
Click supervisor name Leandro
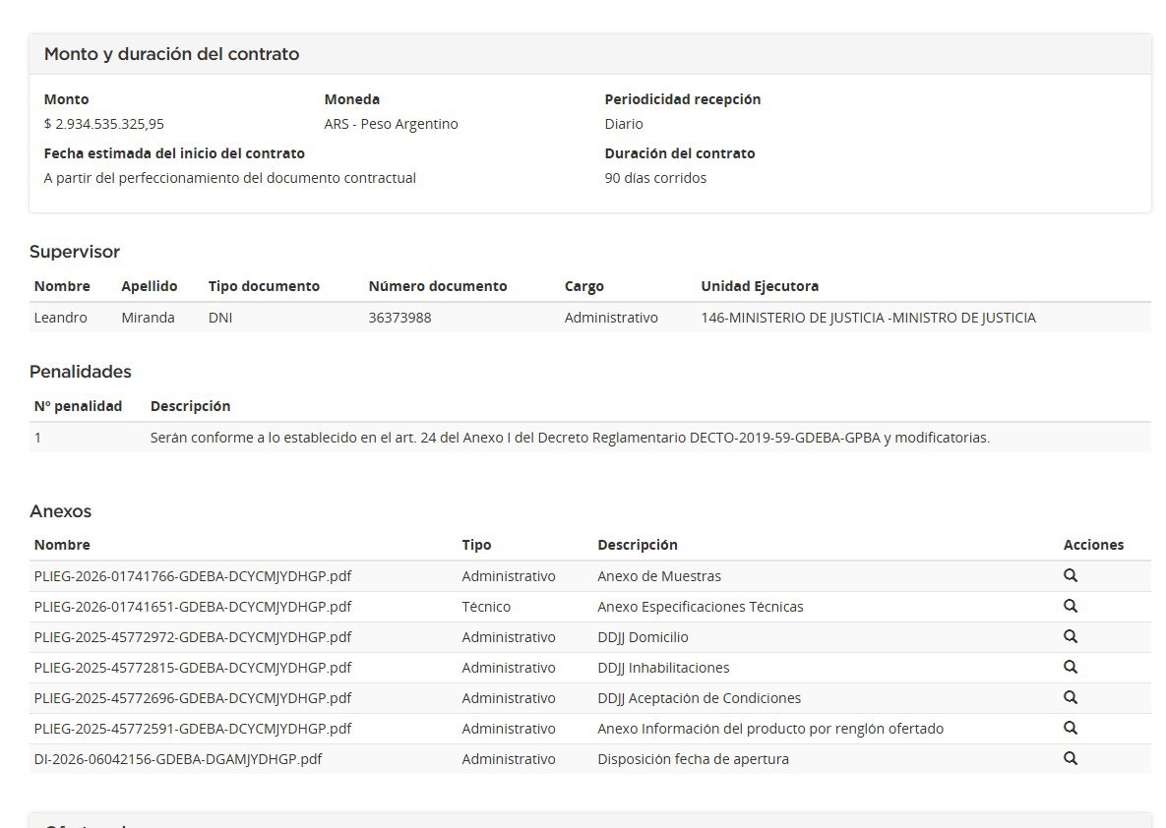(x=60, y=318)
